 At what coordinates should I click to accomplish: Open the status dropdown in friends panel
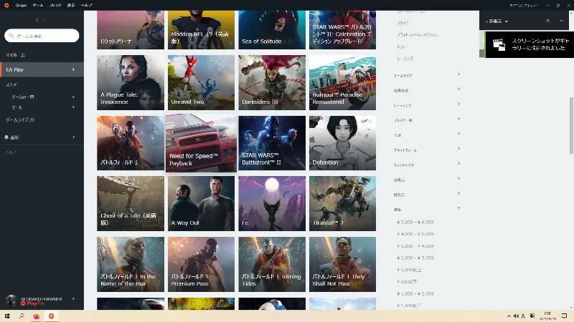(x=497, y=21)
